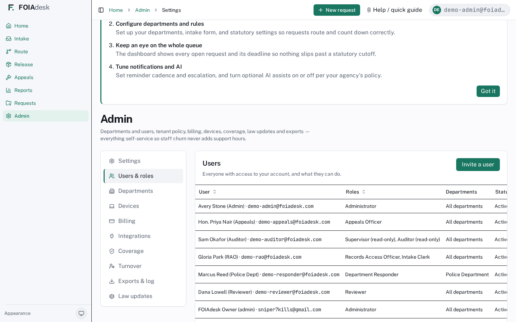Click the Police Department cell
Screen dimensions: 516x322
pos(467,274)
